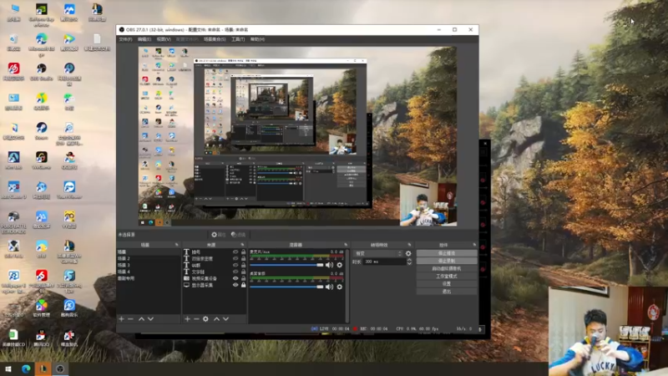Open the scene transition type dropdown
Image resolution: width=668 pixels, height=376 pixels.
coord(379,253)
